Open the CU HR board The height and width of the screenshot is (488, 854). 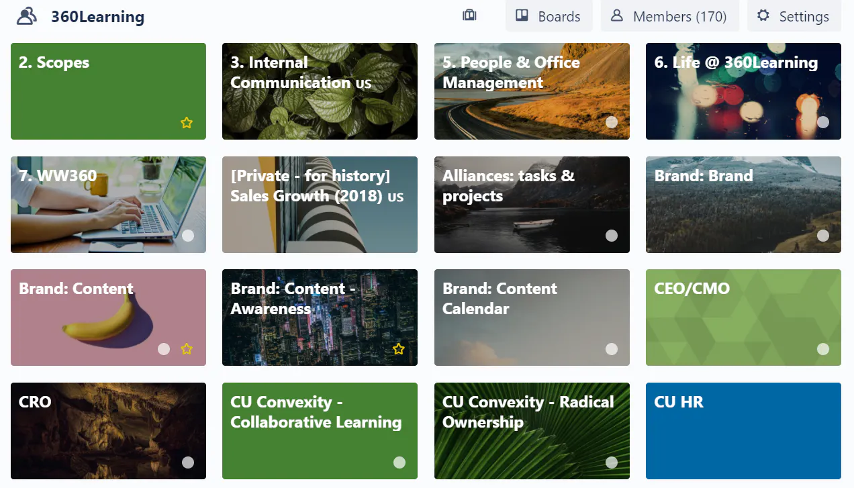(743, 431)
